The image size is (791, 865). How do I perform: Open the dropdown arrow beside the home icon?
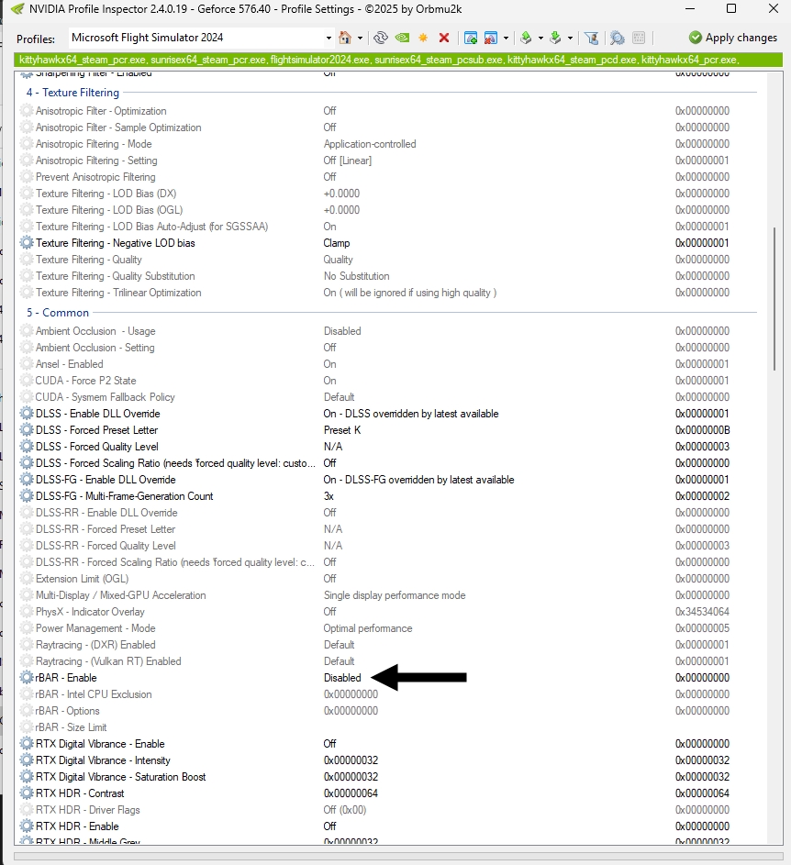coord(360,38)
